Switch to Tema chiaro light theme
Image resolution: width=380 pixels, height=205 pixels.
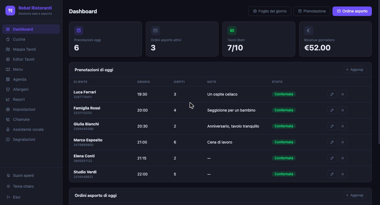(31, 186)
